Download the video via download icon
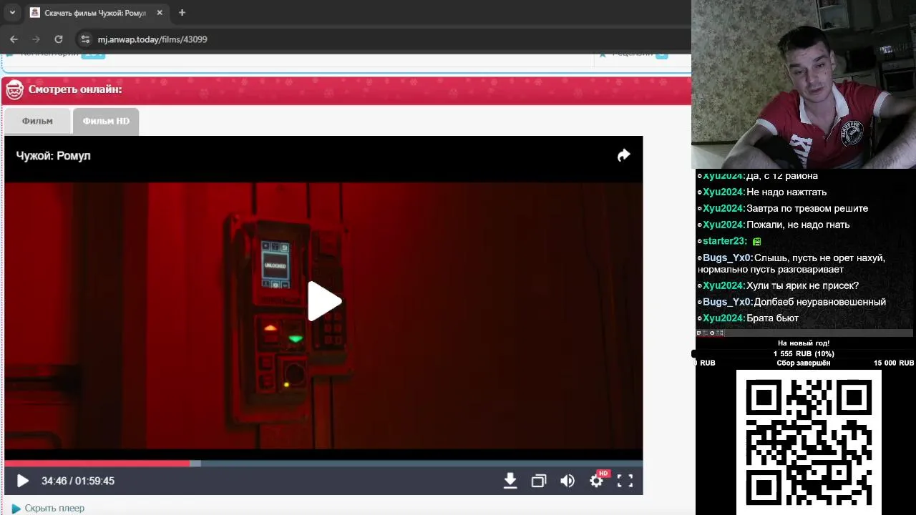 [x=510, y=481]
